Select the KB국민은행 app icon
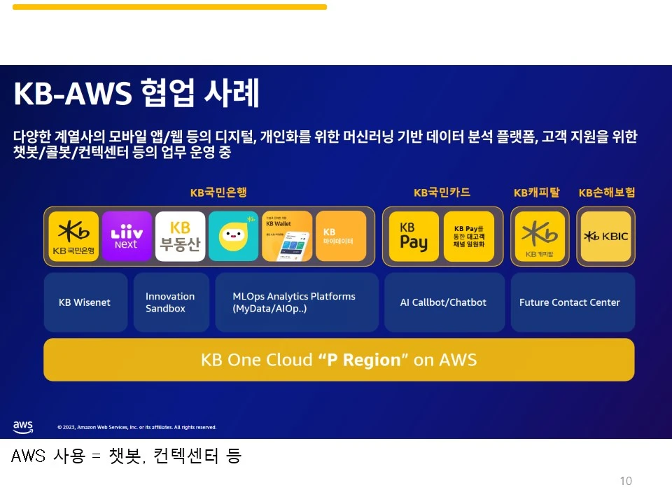This screenshot has width=672, height=504. click(73, 235)
